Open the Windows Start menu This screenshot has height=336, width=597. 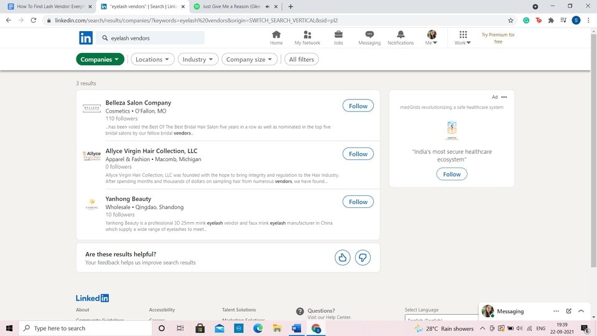[x=9, y=328]
